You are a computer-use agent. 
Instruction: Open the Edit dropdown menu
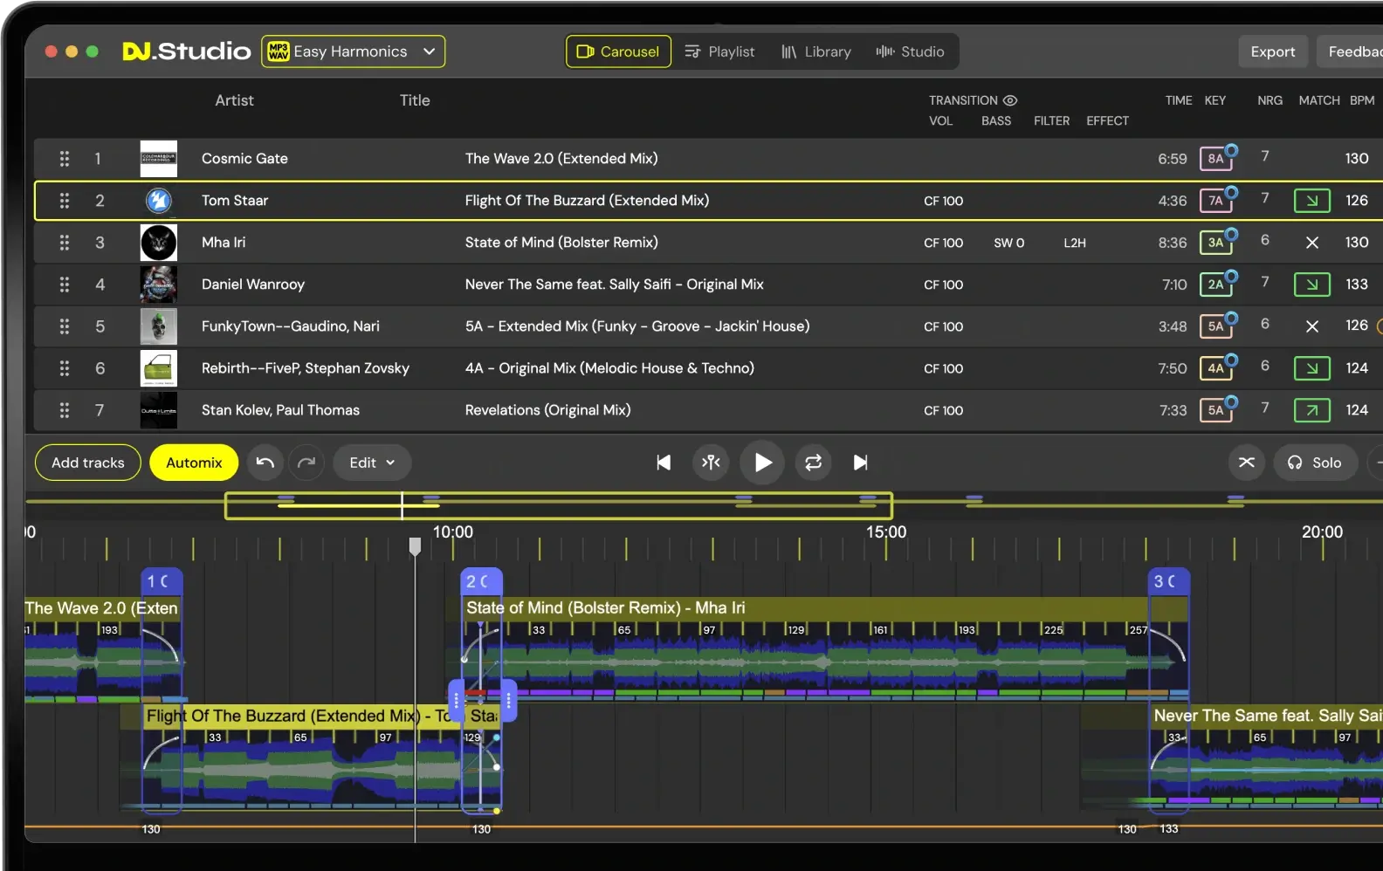click(x=372, y=463)
